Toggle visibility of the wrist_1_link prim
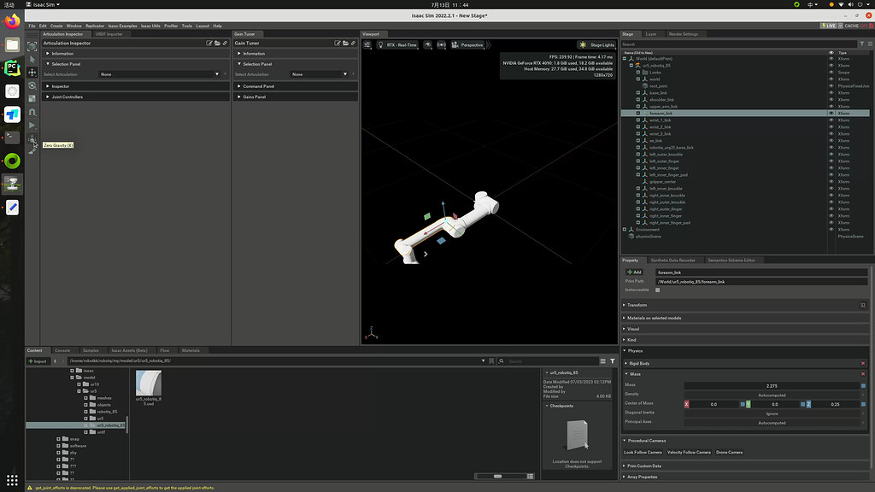Viewport: 875px width, 492px height. (830, 120)
